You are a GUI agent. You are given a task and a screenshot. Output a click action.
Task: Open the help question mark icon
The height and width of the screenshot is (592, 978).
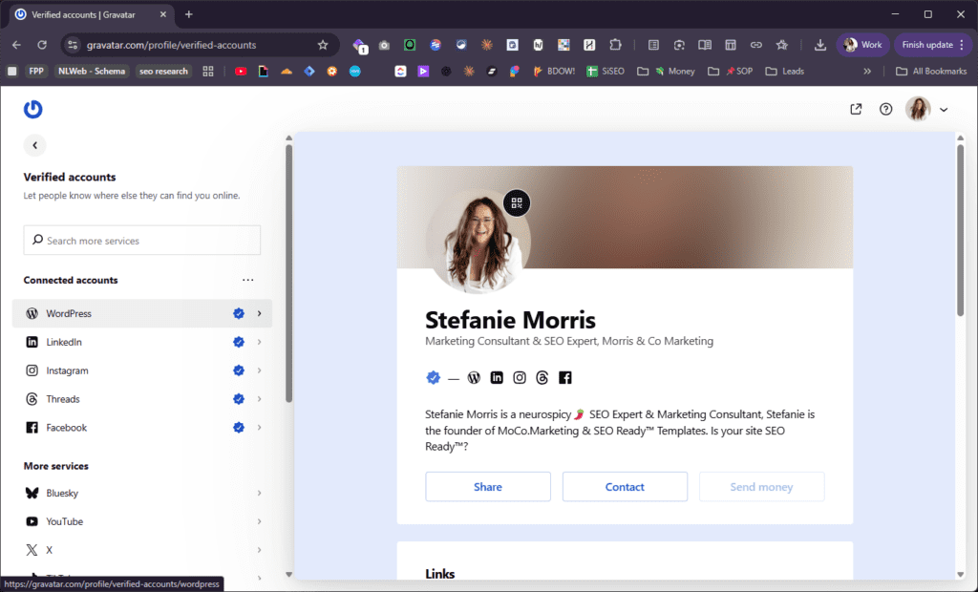(x=885, y=109)
